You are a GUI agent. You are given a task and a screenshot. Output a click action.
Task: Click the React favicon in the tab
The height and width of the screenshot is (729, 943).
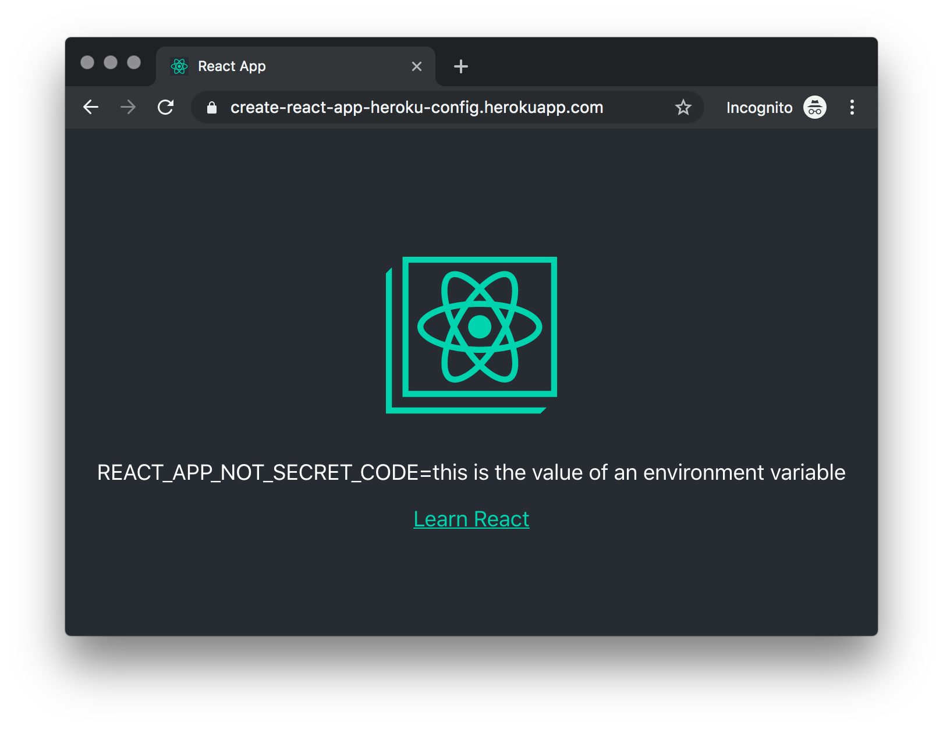tap(179, 66)
